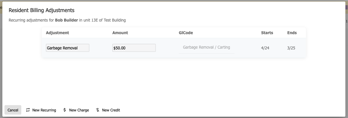Open the hamburger menu at top right
This screenshot has width=348, height=118.
[x=346, y=8]
